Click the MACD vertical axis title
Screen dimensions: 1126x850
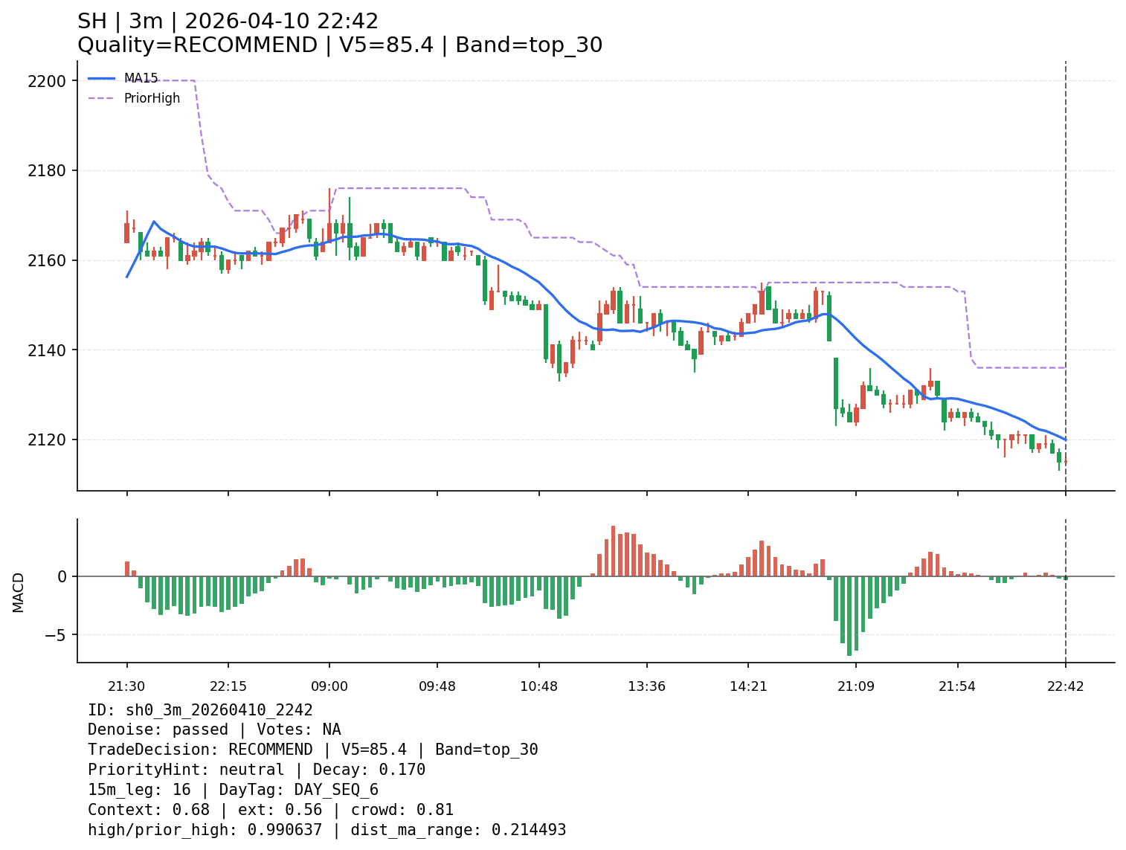pyautogui.click(x=19, y=592)
